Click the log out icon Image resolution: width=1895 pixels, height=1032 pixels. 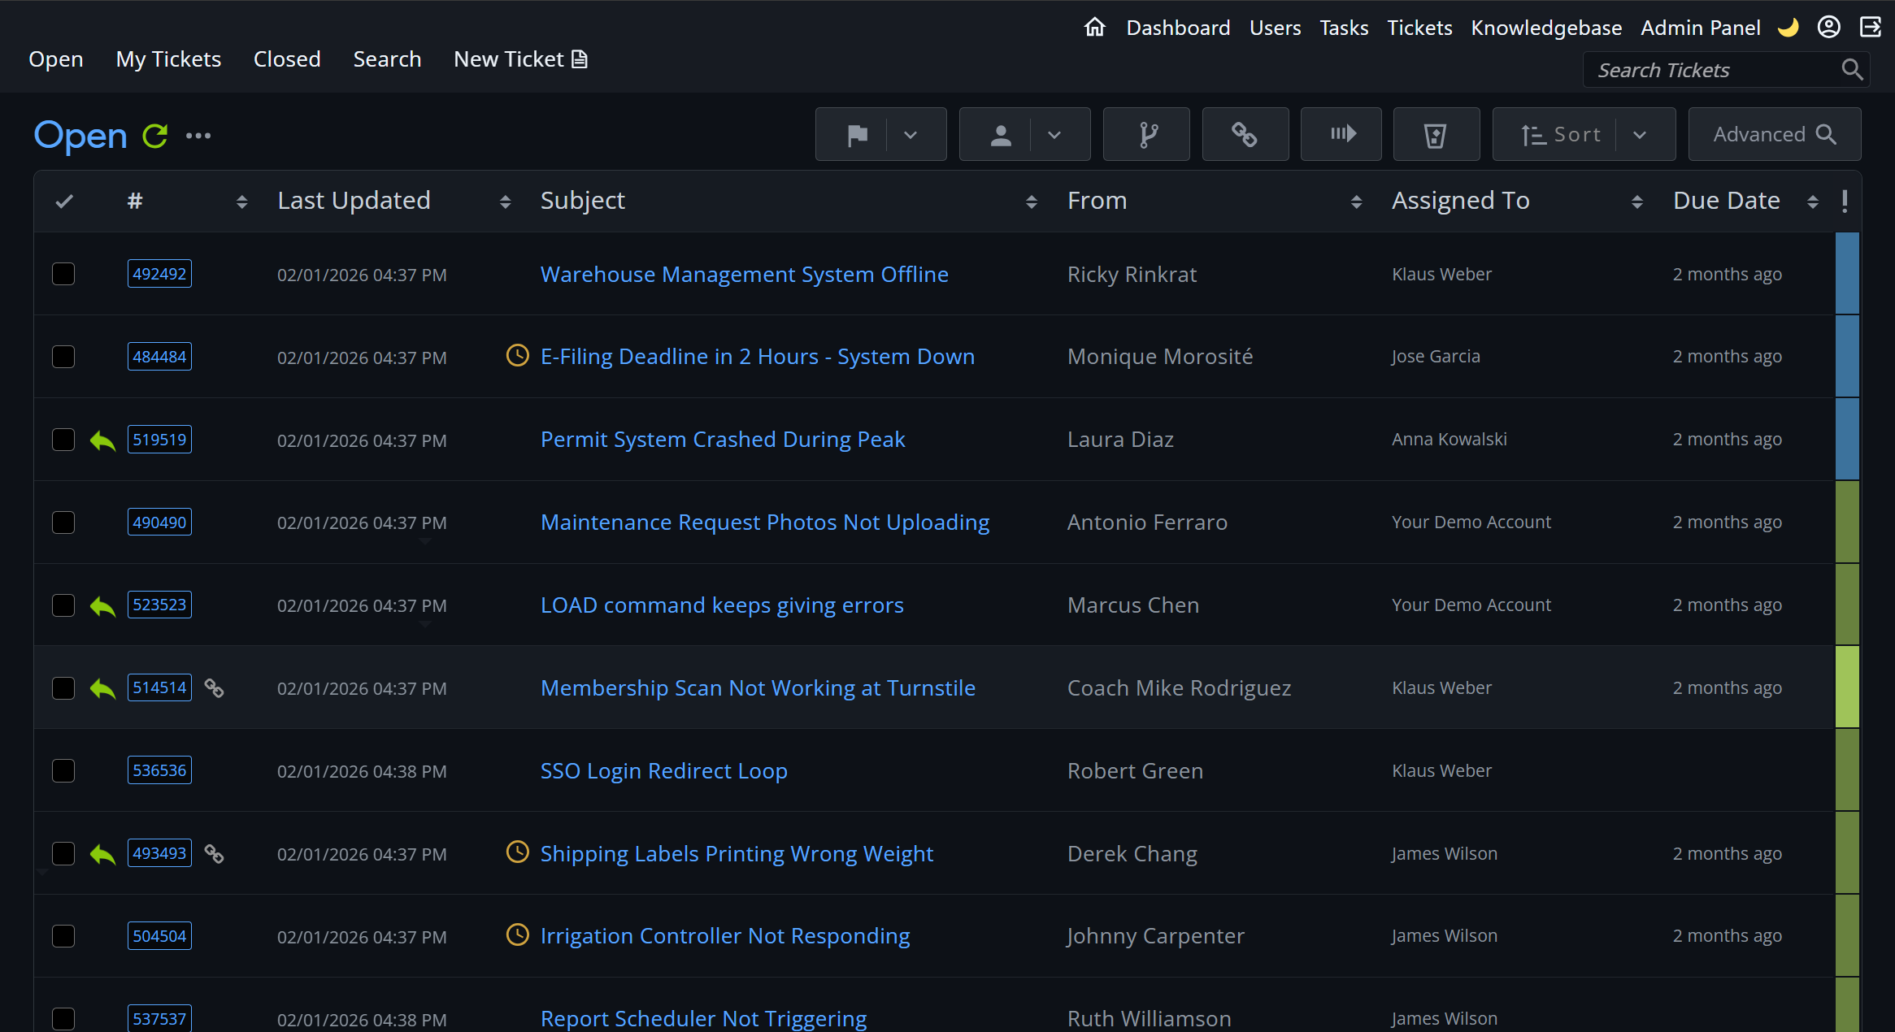coord(1870,28)
